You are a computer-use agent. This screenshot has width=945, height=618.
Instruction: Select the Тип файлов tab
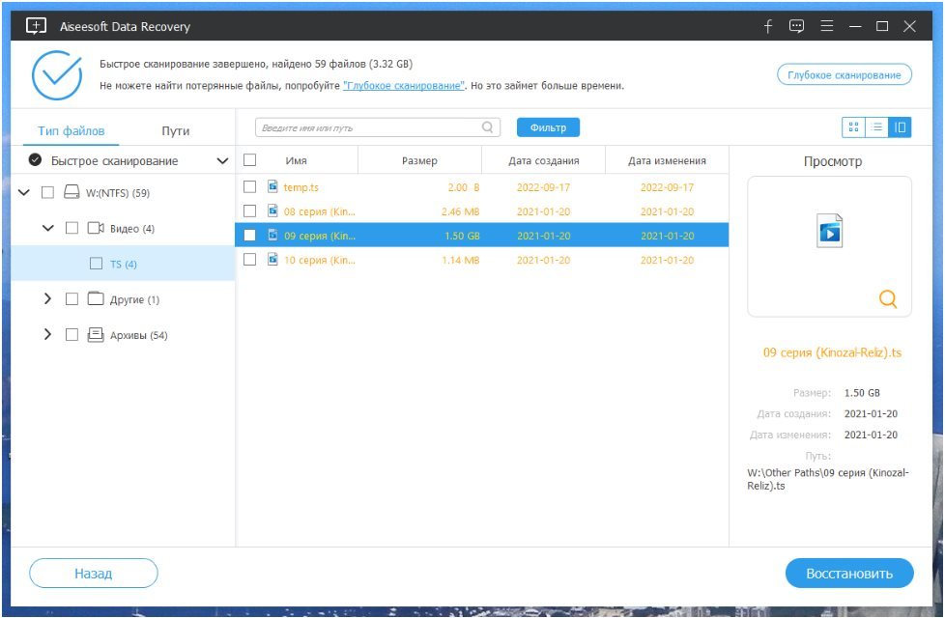pyautogui.click(x=72, y=130)
